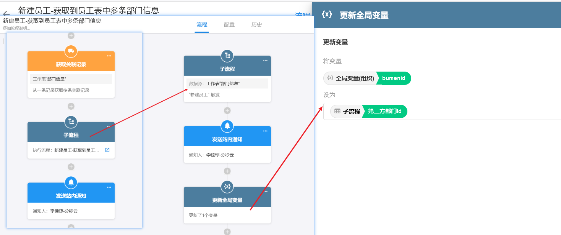This screenshot has width=561, height=235.
Task: Add a node below the 执行流程 subprocess card
Action: coord(71,167)
